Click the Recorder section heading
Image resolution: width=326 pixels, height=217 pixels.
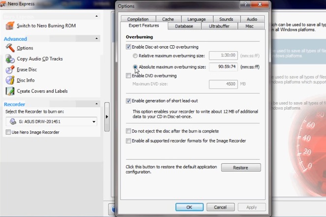(x=14, y=104)
